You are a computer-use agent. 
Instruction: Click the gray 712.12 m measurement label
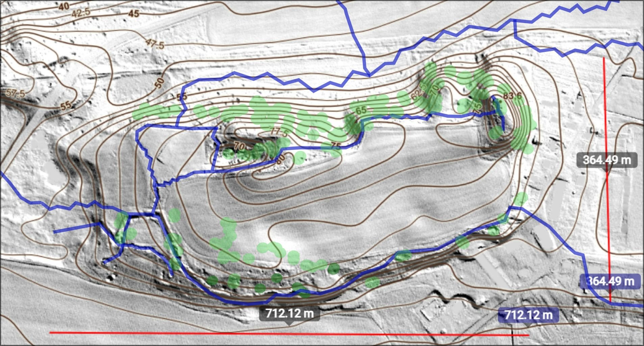(x=289, y=314)
